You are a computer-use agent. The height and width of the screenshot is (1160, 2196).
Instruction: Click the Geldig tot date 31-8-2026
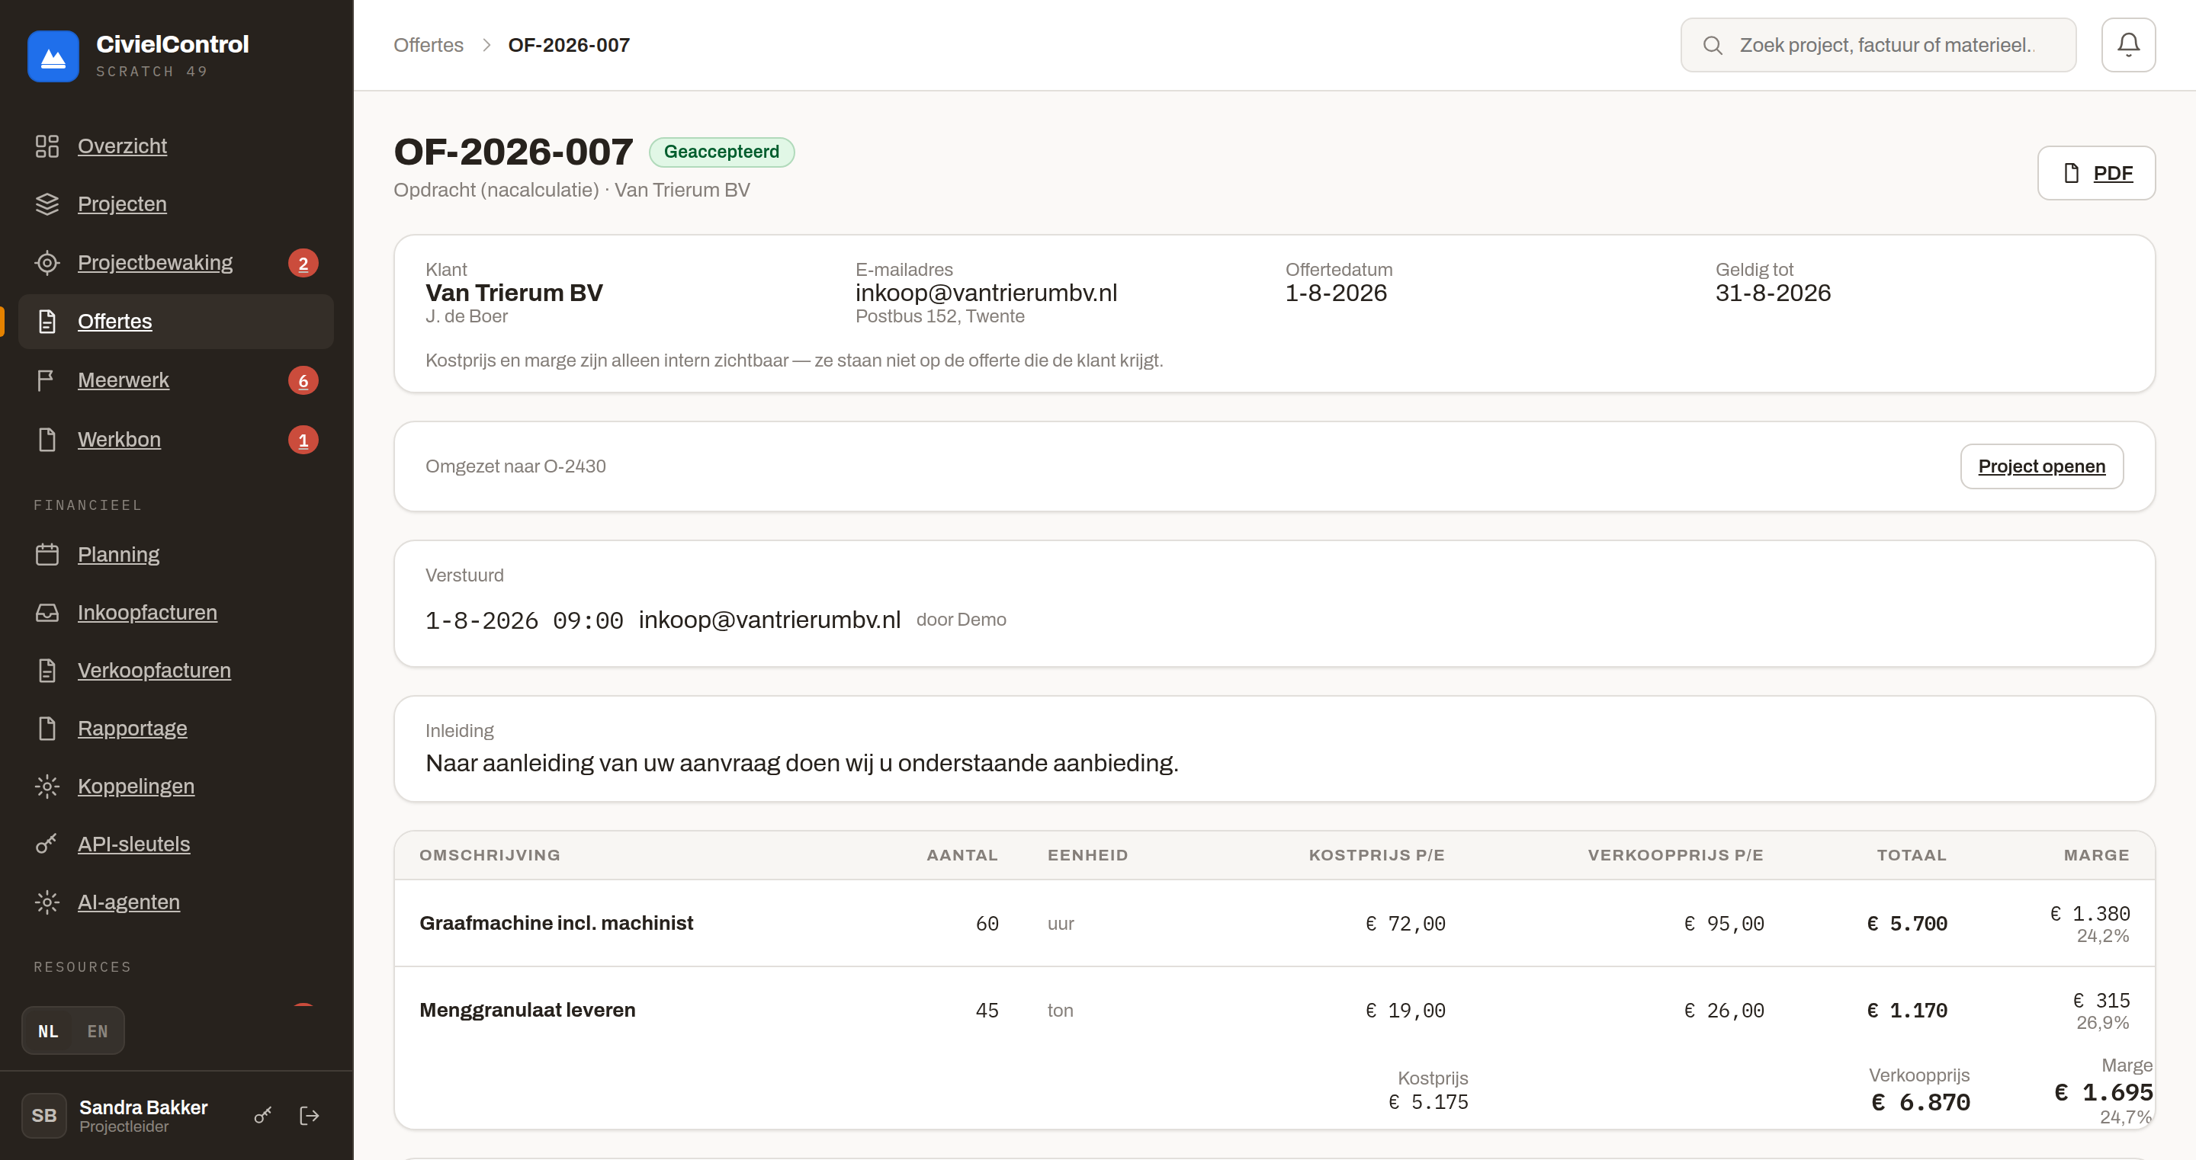click(1773, 293)
